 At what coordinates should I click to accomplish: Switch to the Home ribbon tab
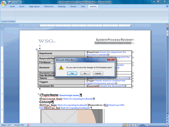click(x=12, y=6)
